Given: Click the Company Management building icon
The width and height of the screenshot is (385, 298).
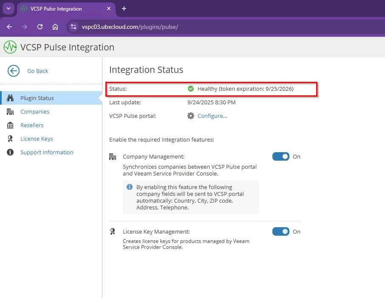Looking at the screenshot, I should [113, 157].
